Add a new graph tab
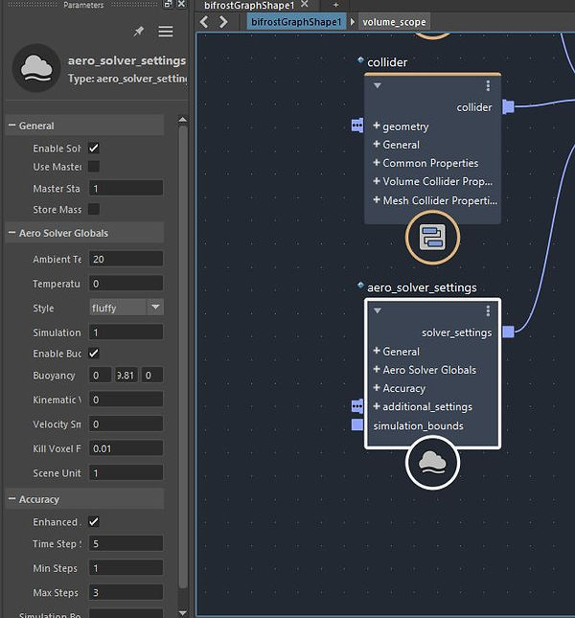Image resolution: width=575 pixels, height=618 pixels. 335,5
